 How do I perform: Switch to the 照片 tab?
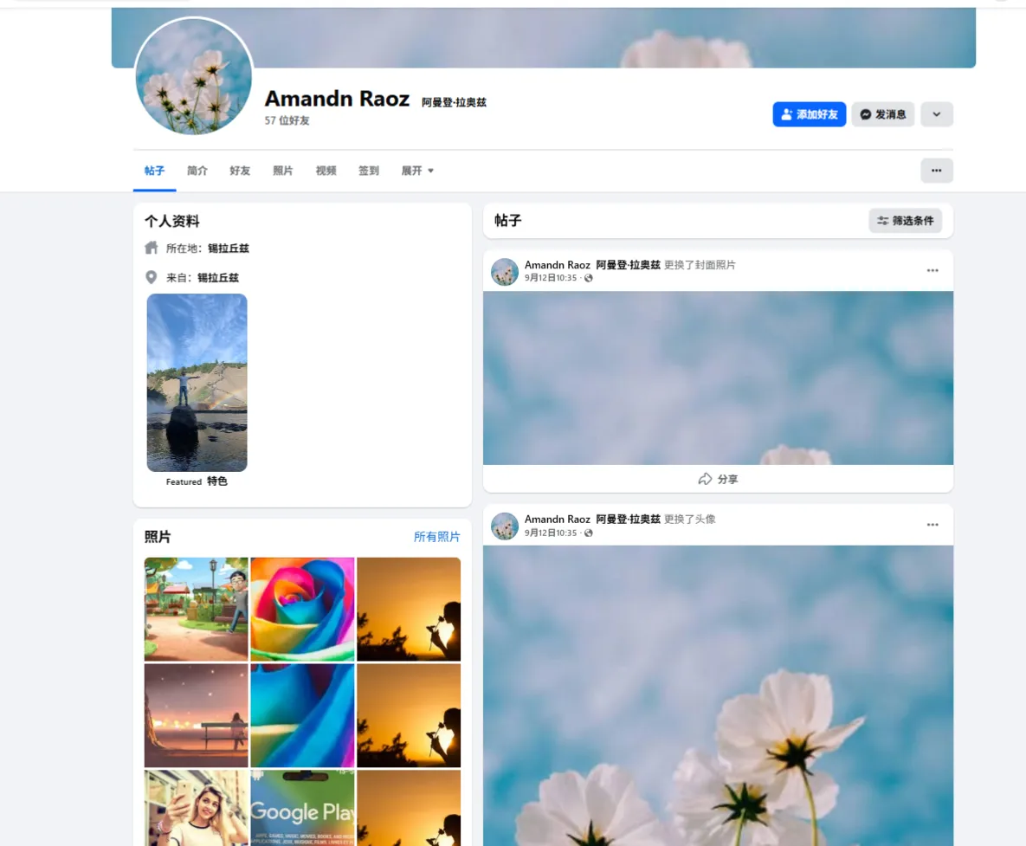[x=283, y=171]
